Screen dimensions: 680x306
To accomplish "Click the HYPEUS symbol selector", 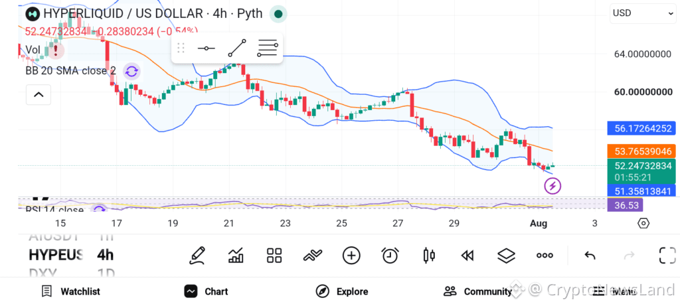I will [x=56, y=255].
